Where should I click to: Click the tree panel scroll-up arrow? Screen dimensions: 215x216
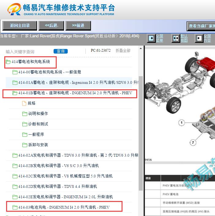(x=141, y=48)
